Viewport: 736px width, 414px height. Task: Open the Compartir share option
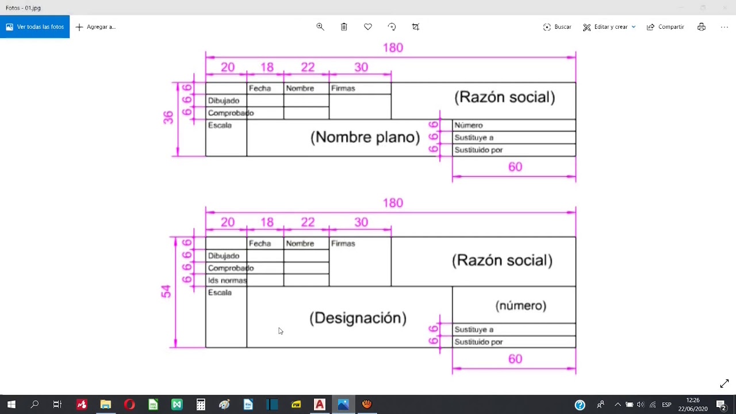[665, 27]
